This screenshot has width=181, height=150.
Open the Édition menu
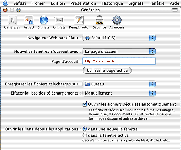coord(58,3)
